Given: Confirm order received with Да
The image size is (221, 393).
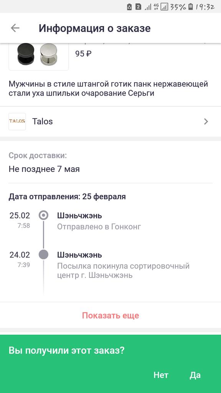Looking at the screenshot, I should 195,375.
